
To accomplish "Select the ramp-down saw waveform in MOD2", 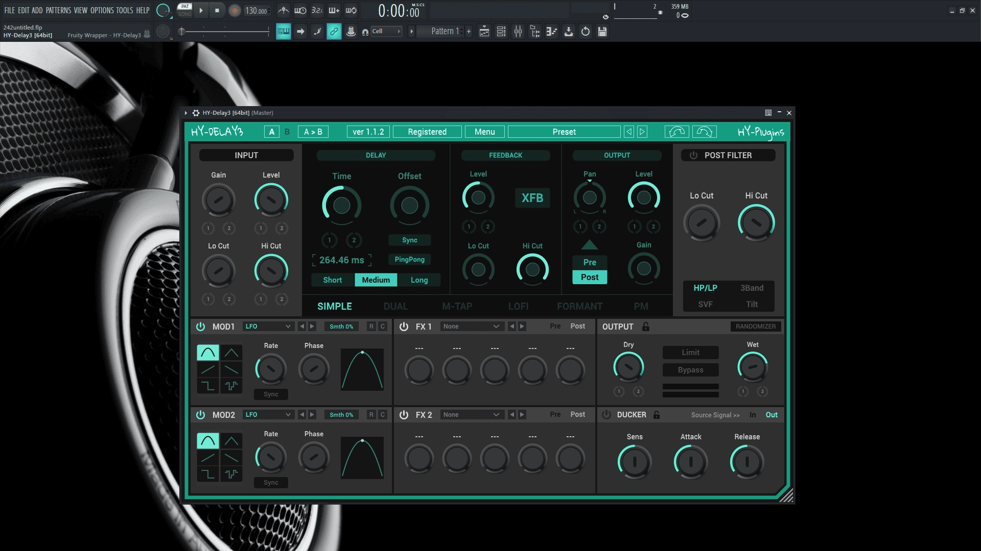I will click(231, 458).
